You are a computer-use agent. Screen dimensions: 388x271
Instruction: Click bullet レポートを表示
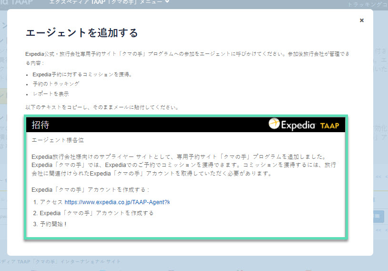51,94
